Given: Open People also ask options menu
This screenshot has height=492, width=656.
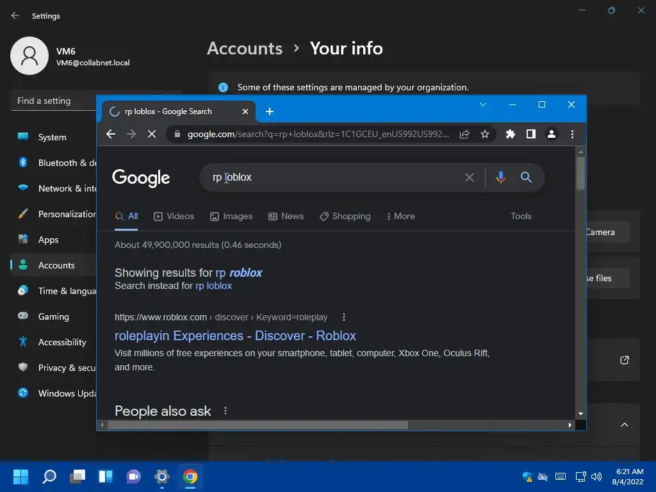Looking at the screenshot, I should (225, 411).
